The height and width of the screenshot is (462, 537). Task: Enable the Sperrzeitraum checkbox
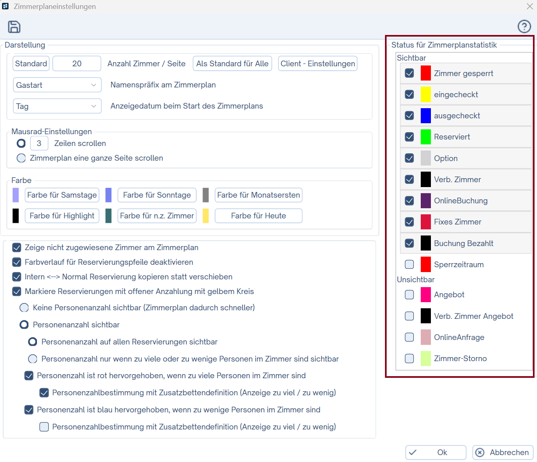(409, 265)
